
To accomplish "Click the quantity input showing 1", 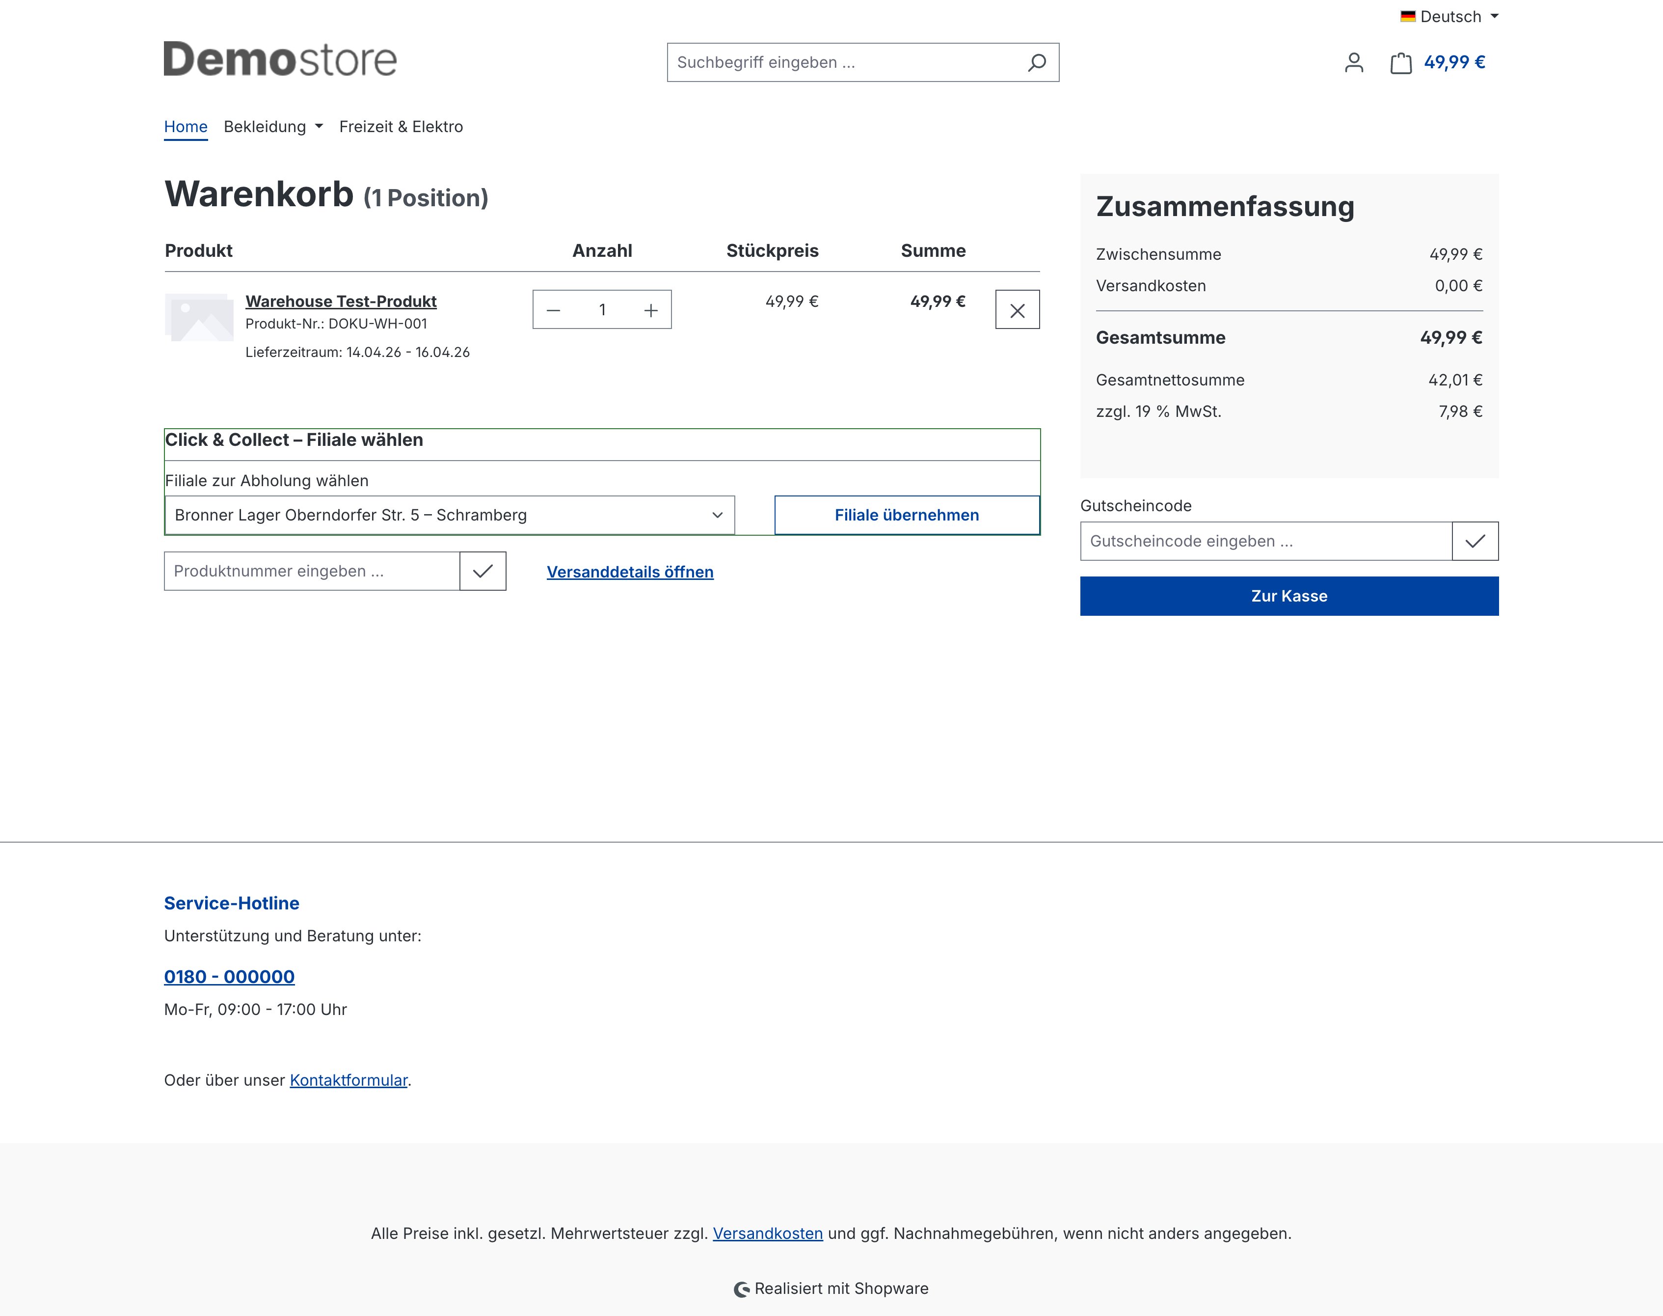I will (602, 309).
